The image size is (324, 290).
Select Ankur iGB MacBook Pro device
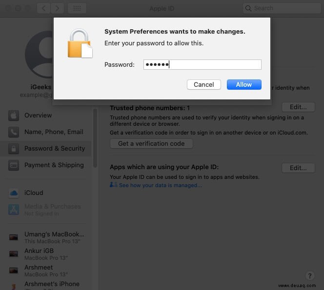pyautogui.click(x=45, y=254)
